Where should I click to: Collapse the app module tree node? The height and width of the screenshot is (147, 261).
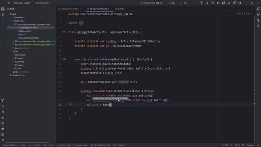8,14
